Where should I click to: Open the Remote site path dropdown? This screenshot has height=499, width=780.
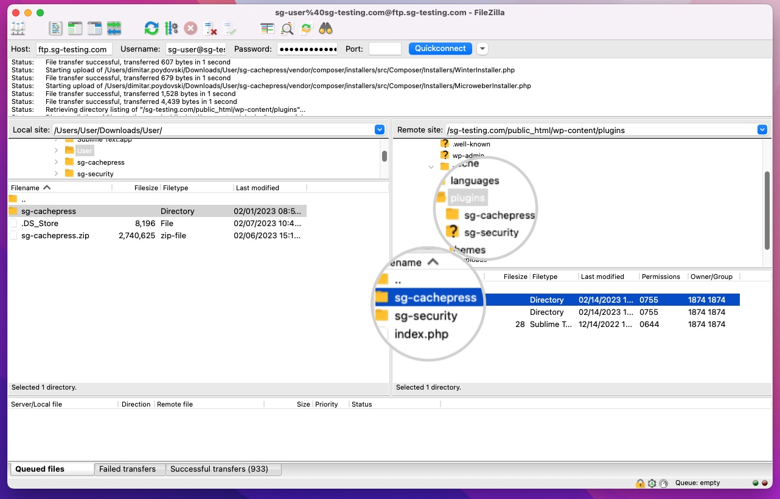[x=762, y=130]
